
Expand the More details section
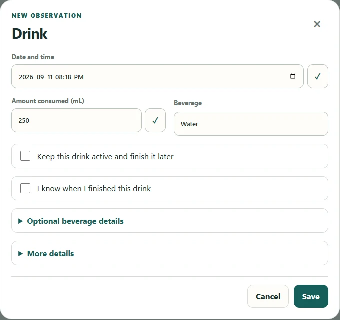coord(170,253)
